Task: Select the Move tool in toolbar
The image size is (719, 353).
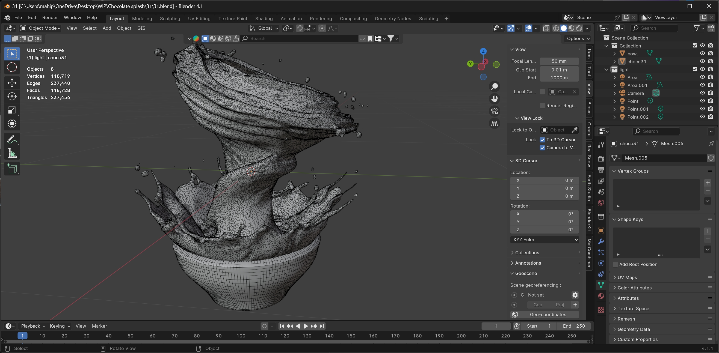Action: click(x=12, y=83)
